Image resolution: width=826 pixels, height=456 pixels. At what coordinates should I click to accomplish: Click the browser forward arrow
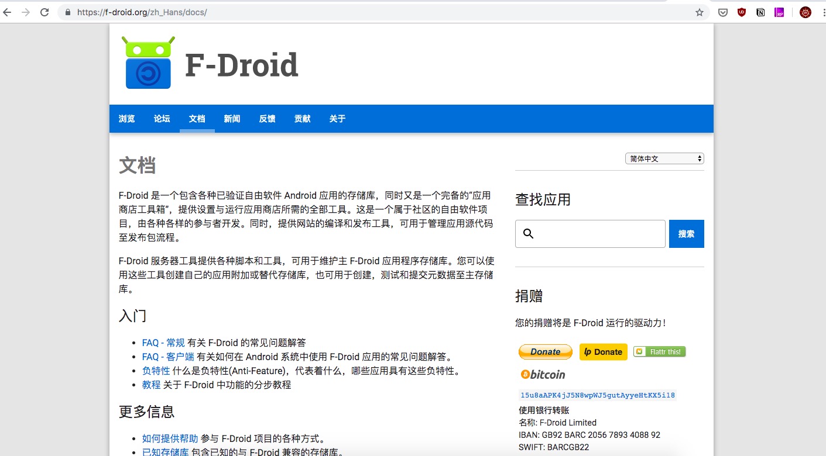(26, 12)
